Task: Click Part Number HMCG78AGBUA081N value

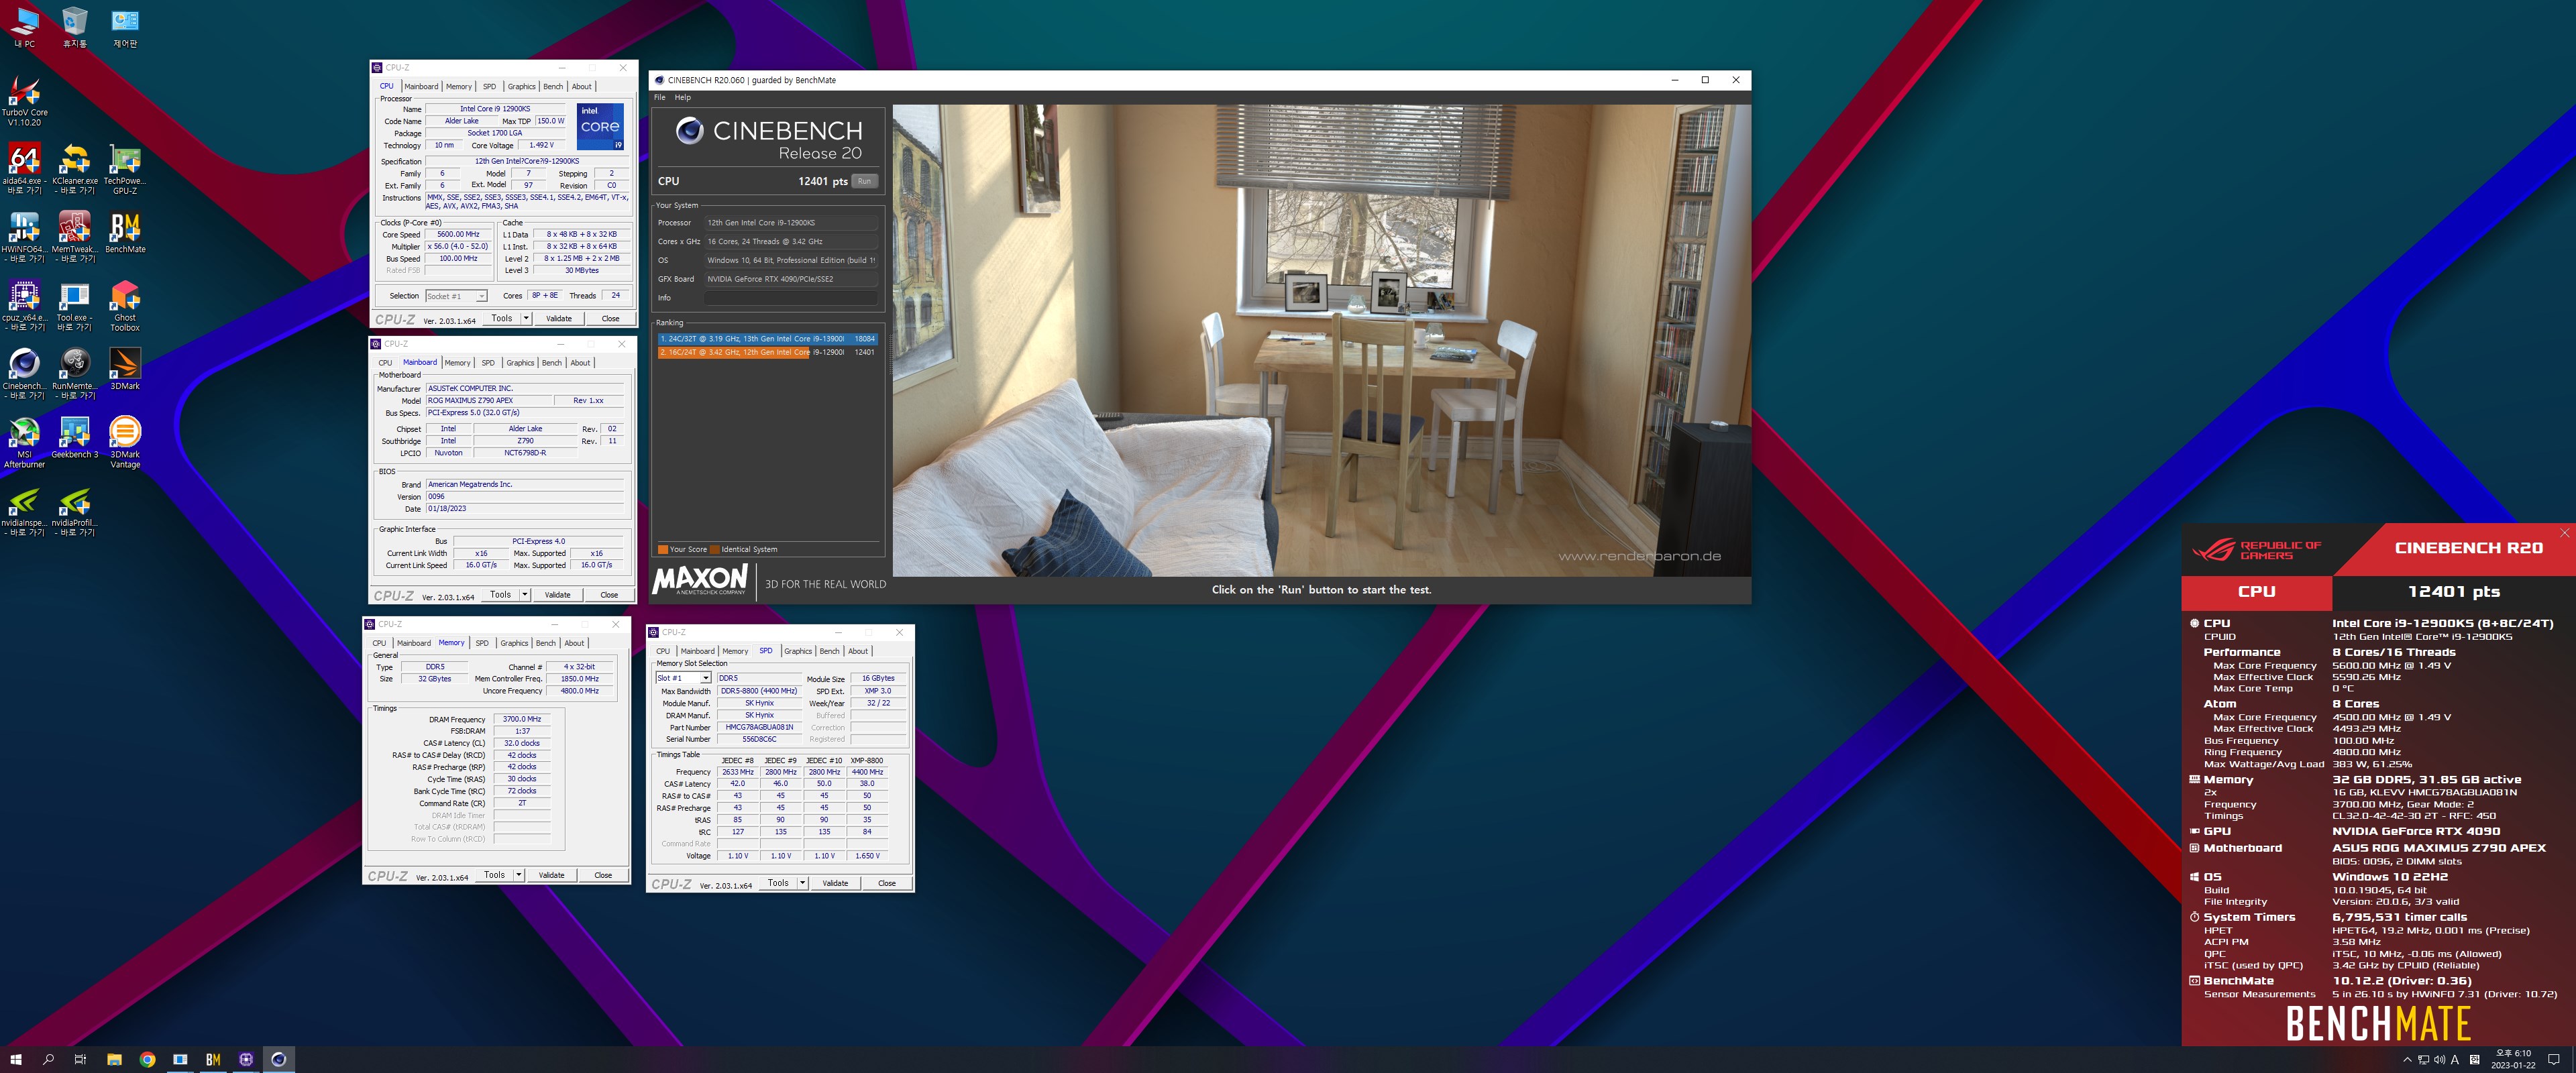Action: tap(759, 727)
